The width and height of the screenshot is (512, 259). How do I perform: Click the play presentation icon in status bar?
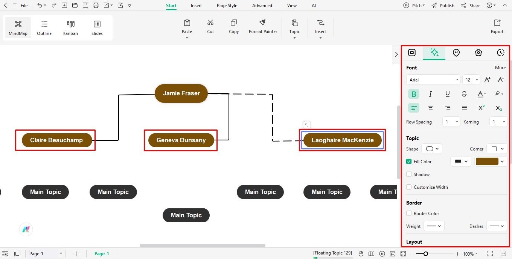(382, 254)
